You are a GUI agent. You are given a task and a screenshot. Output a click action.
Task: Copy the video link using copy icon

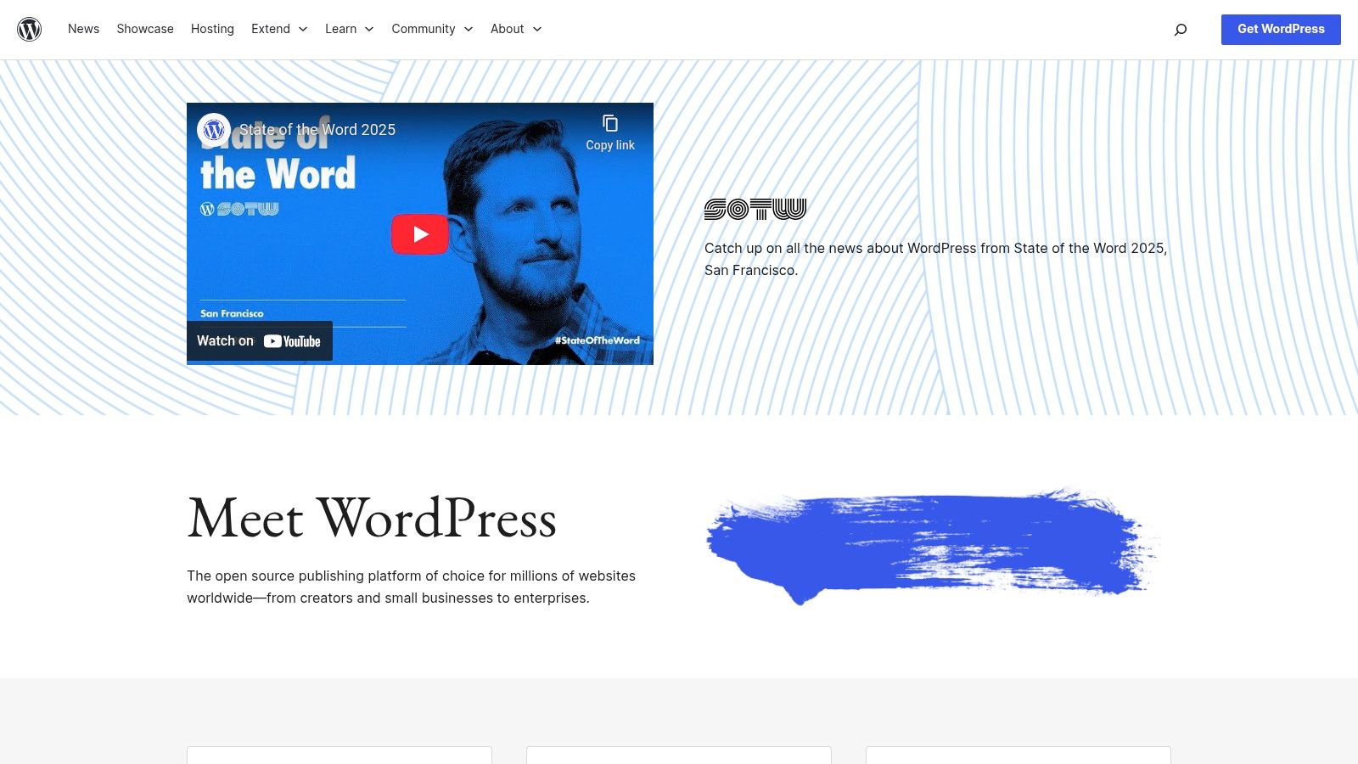click(610, 124)
